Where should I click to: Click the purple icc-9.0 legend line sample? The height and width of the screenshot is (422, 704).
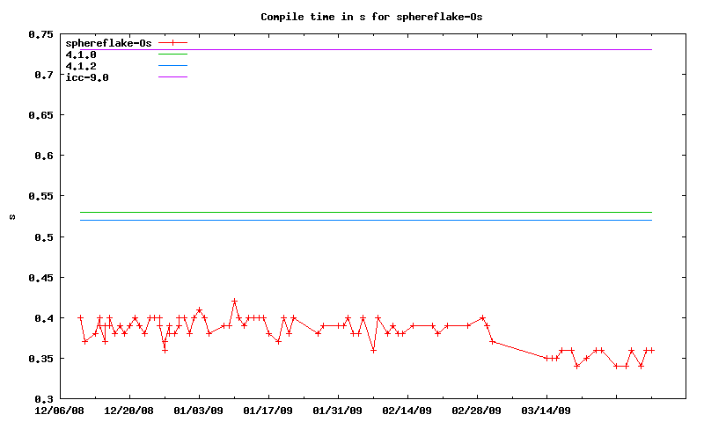pyautogui.click(x=173, y=77)
